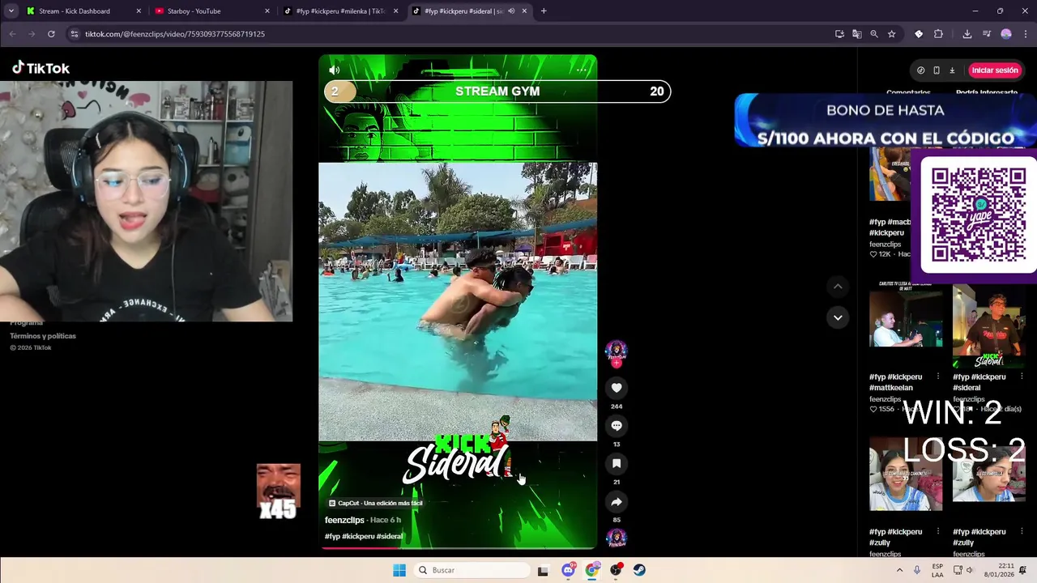Screen dimensions: 1037x583
Task: Translate this page icon
Action: tap(856, 34)
